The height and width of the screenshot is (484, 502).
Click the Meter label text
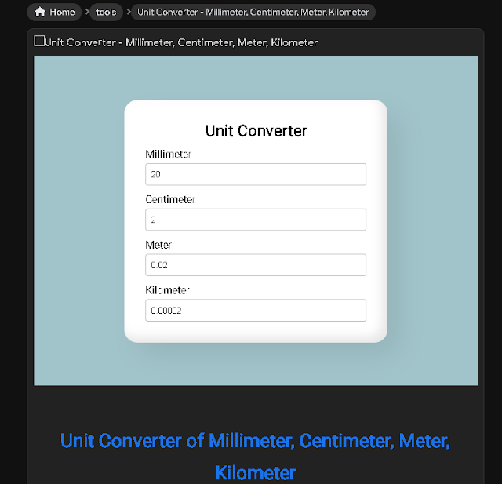[x=158, y=246]
